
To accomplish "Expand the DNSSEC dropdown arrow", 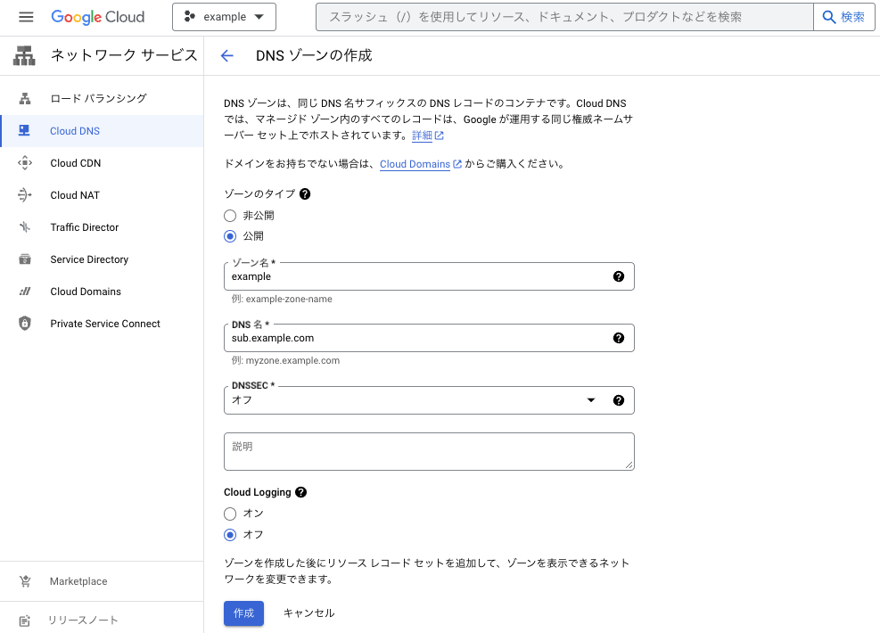I will [x=591, y=400].
